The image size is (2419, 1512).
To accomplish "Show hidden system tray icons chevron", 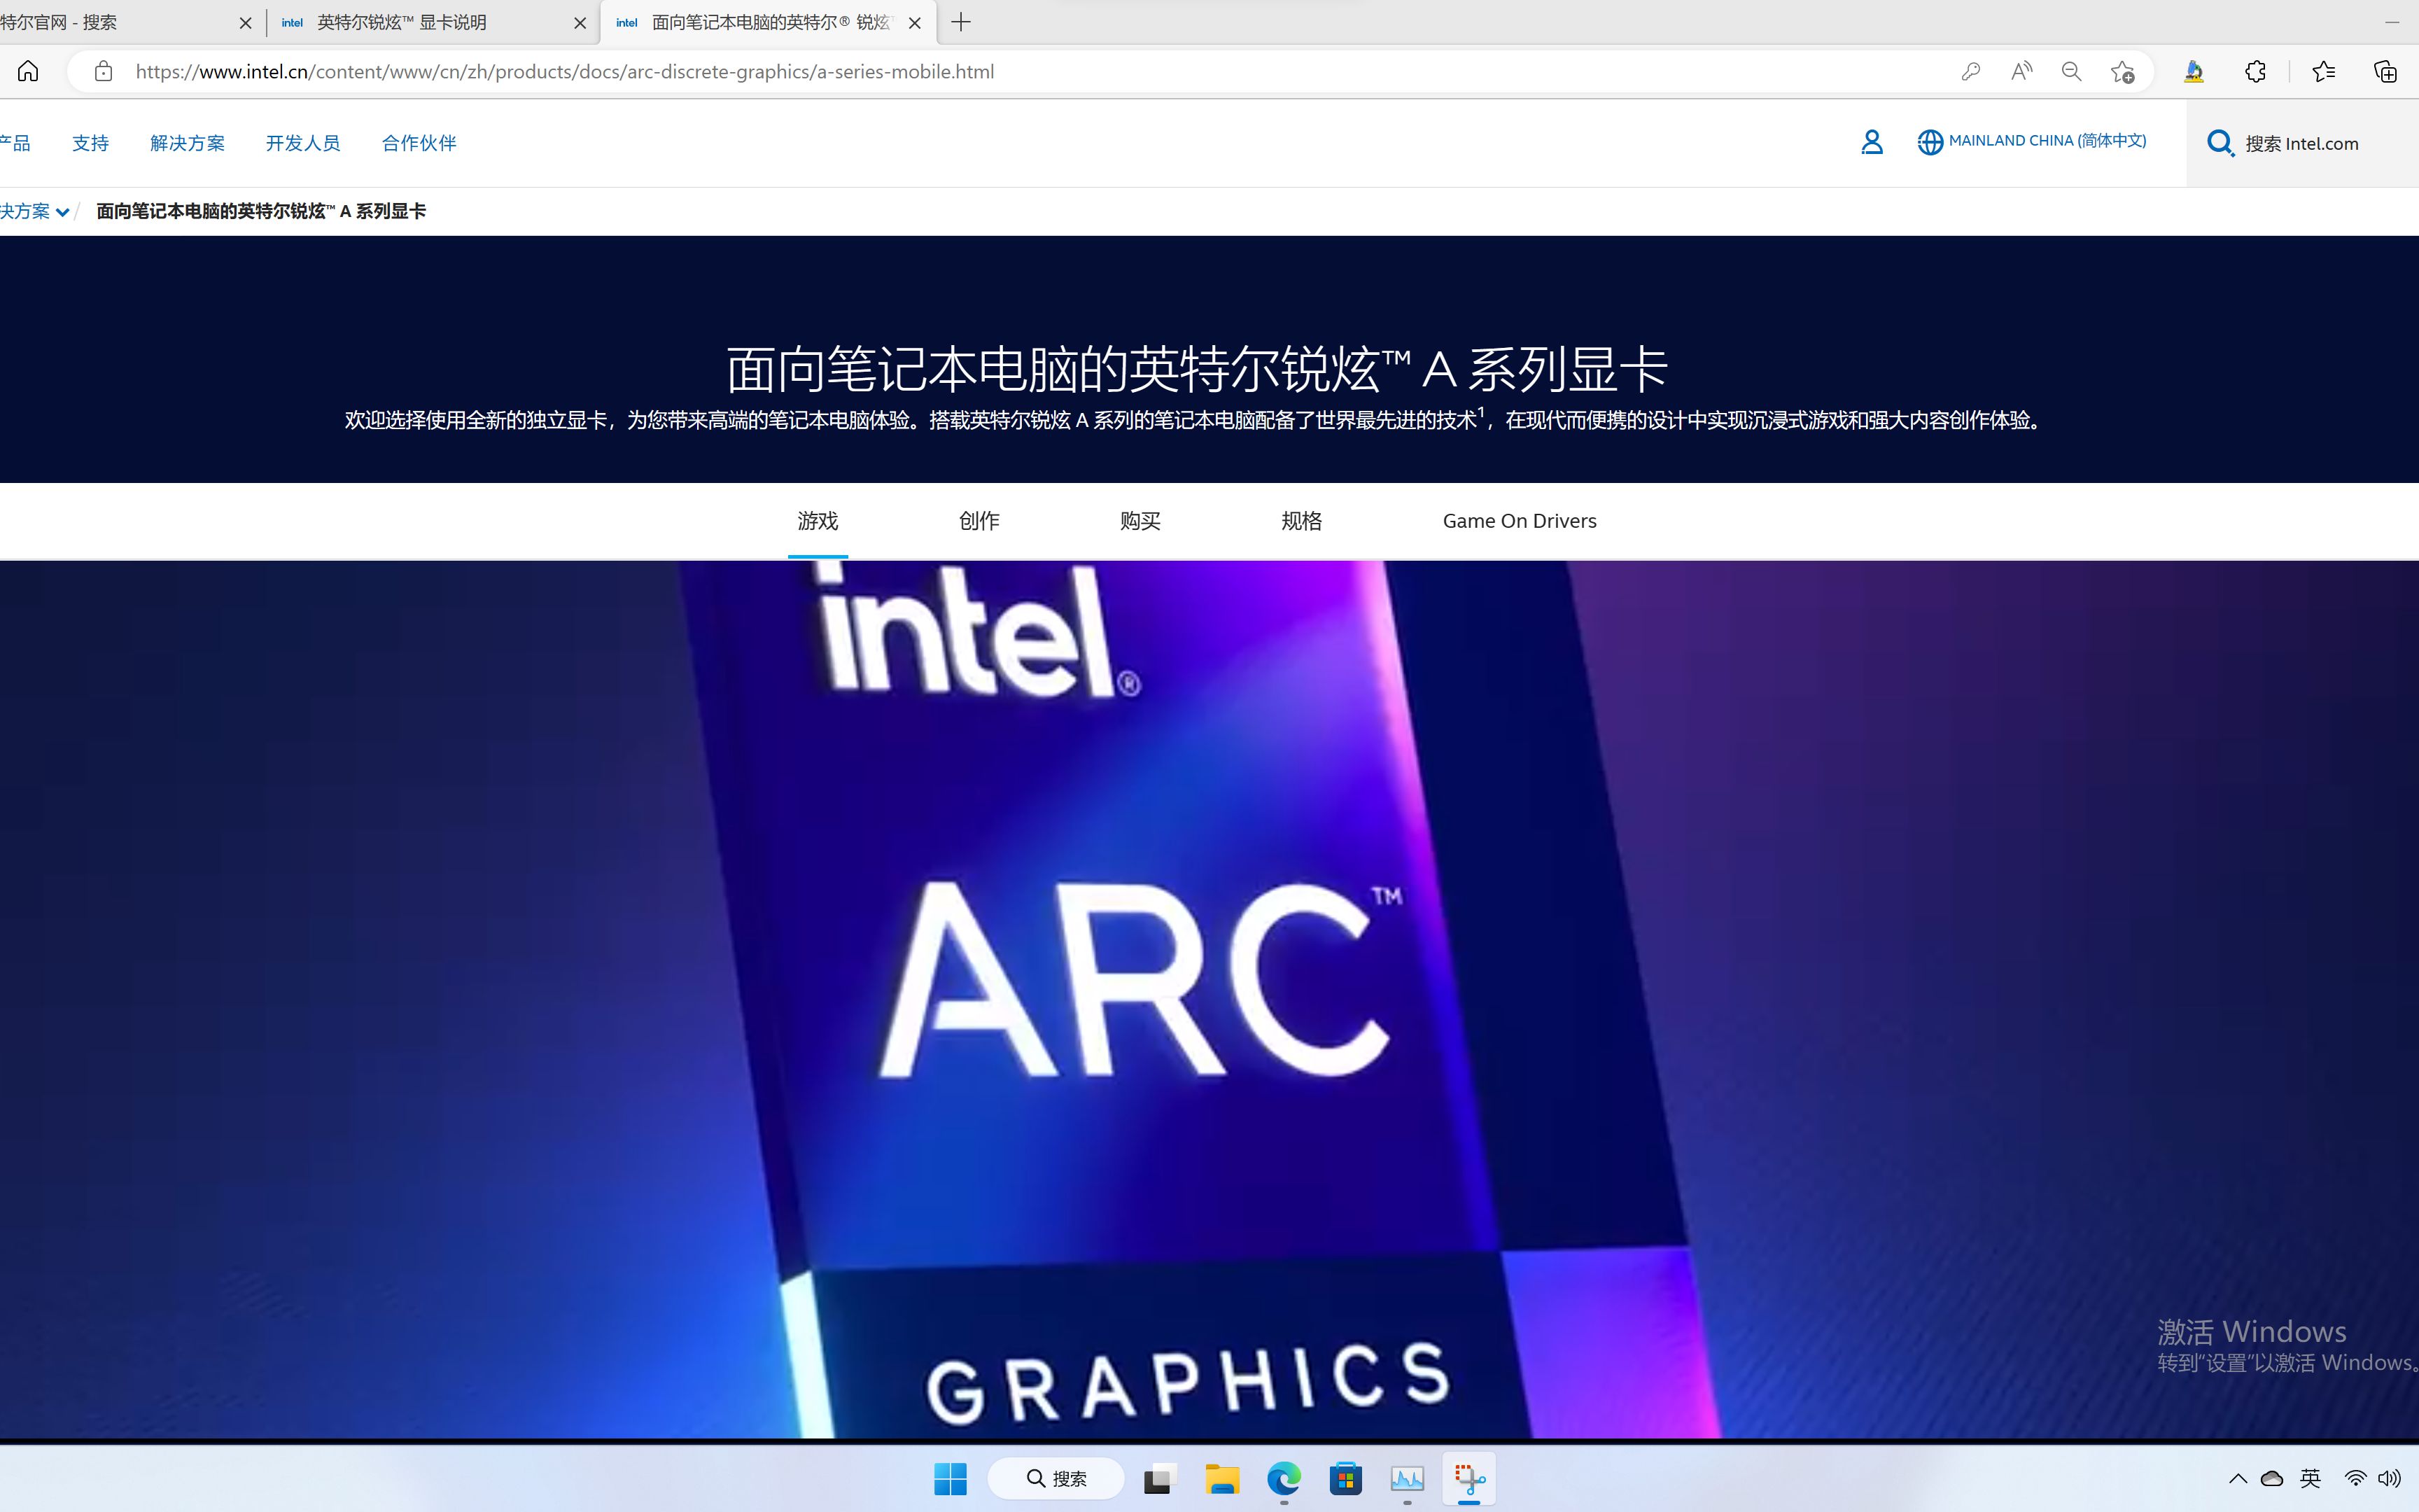I will [2237, 1478].
